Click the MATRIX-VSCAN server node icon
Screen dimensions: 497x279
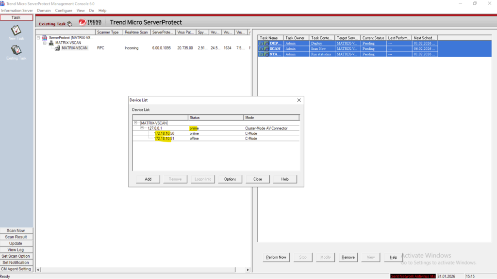(57, 48)
